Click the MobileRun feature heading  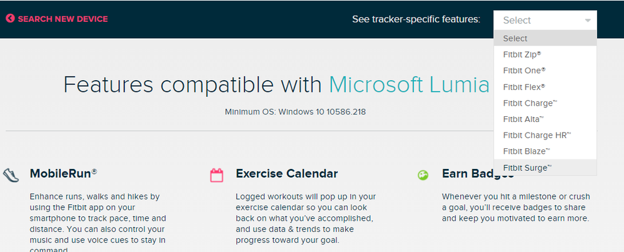pos(63,174)
